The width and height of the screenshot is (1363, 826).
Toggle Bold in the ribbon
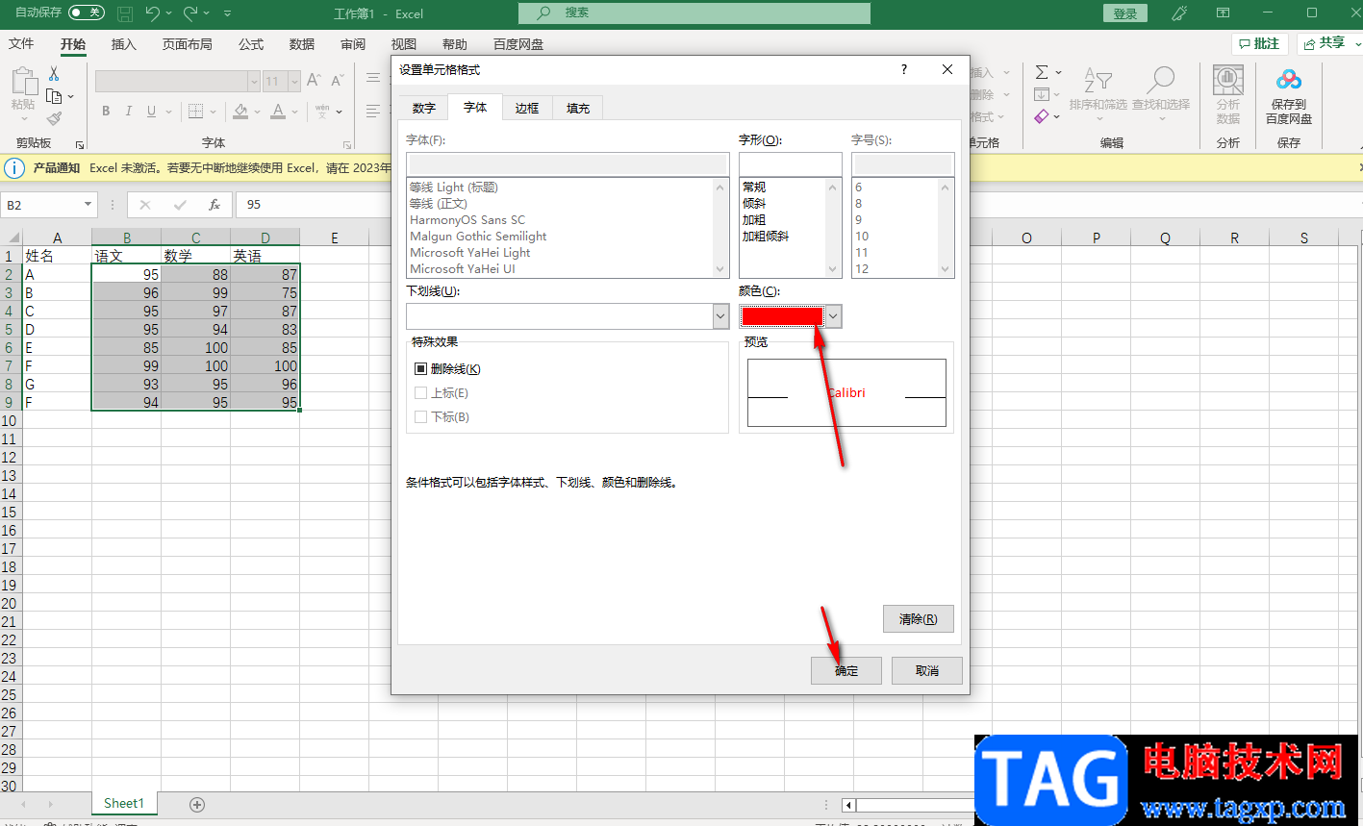(106, 112)
